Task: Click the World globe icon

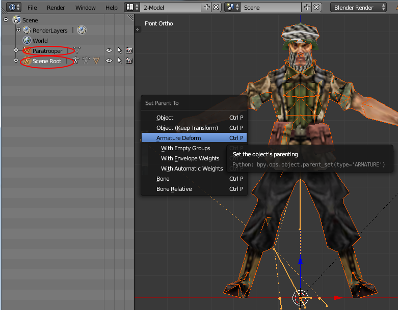Action: 27,40
